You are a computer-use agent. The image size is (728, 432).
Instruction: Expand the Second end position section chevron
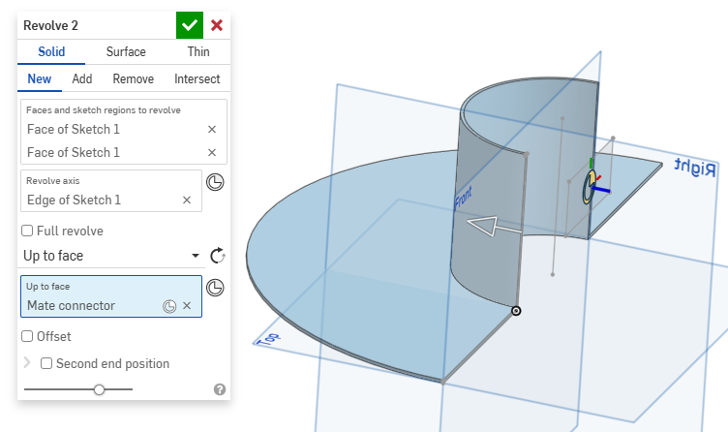pos(27,363)
